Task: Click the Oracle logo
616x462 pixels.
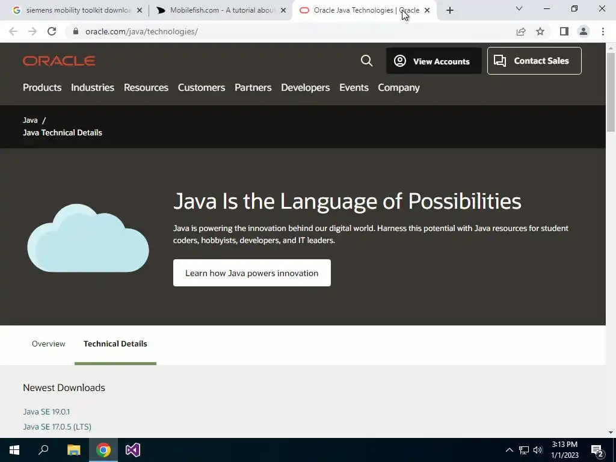Action: click(59, 61)
